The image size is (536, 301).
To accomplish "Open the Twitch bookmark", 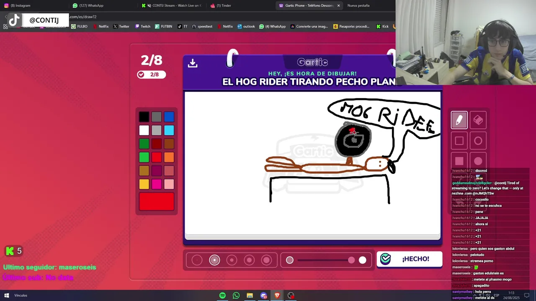I will pyautogui.click(x=143, y=26).
